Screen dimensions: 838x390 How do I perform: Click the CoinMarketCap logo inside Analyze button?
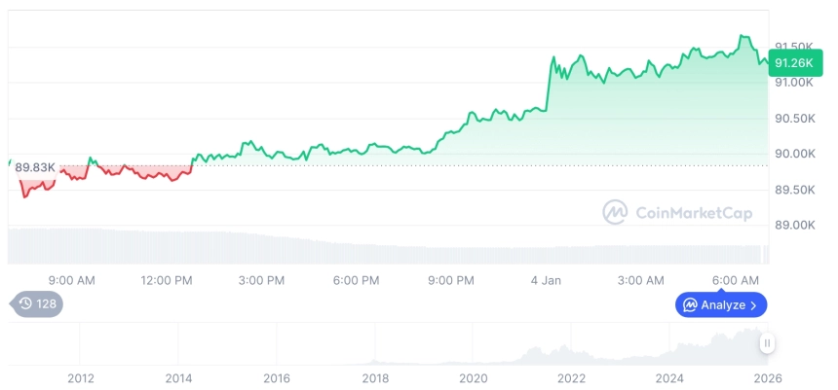pyautogui.click(x=690, y=305)
